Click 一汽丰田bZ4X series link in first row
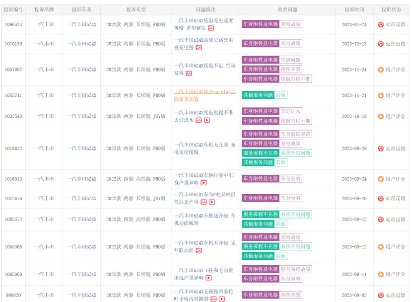 pyautogui.click(x=82, y=24)
